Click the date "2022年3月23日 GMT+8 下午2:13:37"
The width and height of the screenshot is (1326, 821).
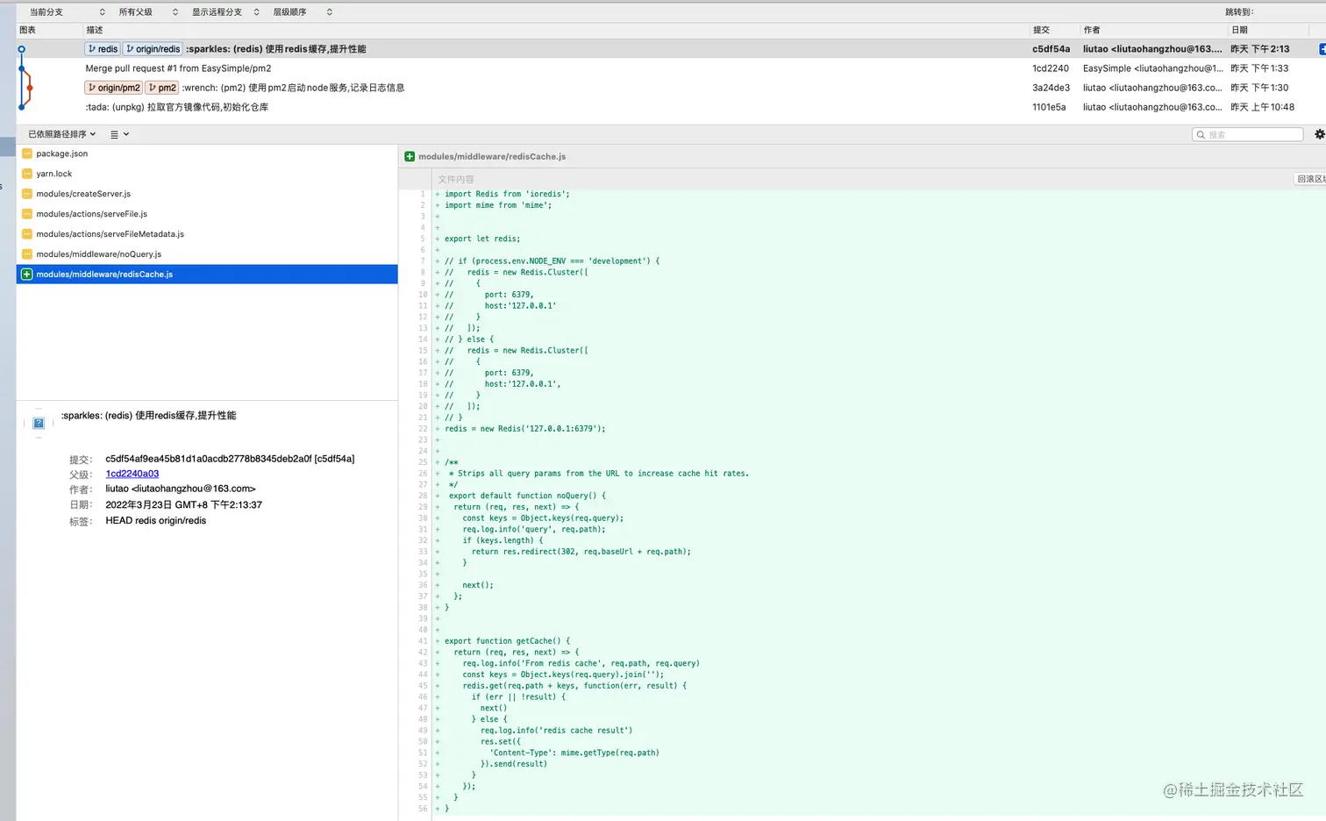pos(184,504)
